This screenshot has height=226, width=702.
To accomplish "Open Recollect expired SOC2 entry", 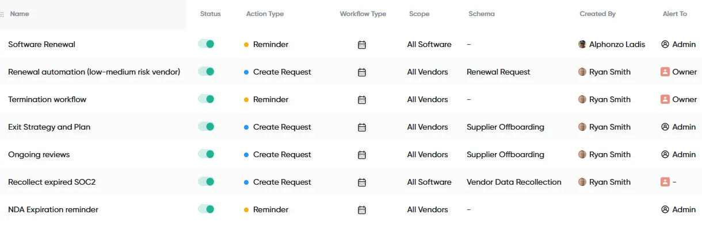I will [52, 182].
